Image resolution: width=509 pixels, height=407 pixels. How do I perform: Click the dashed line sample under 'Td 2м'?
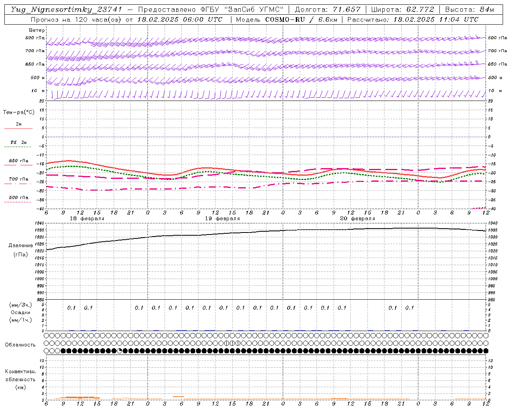[x=17, y=147]
